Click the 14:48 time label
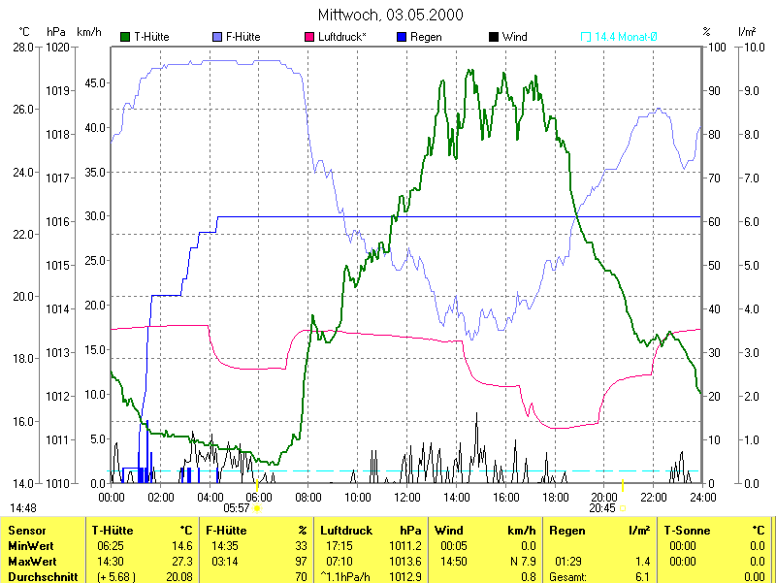 tap(23, 507)
